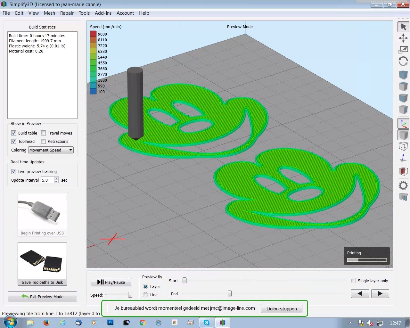The image size is (410, 328).
Task: Open the Mesh menu
Action: tap(49, 13)
